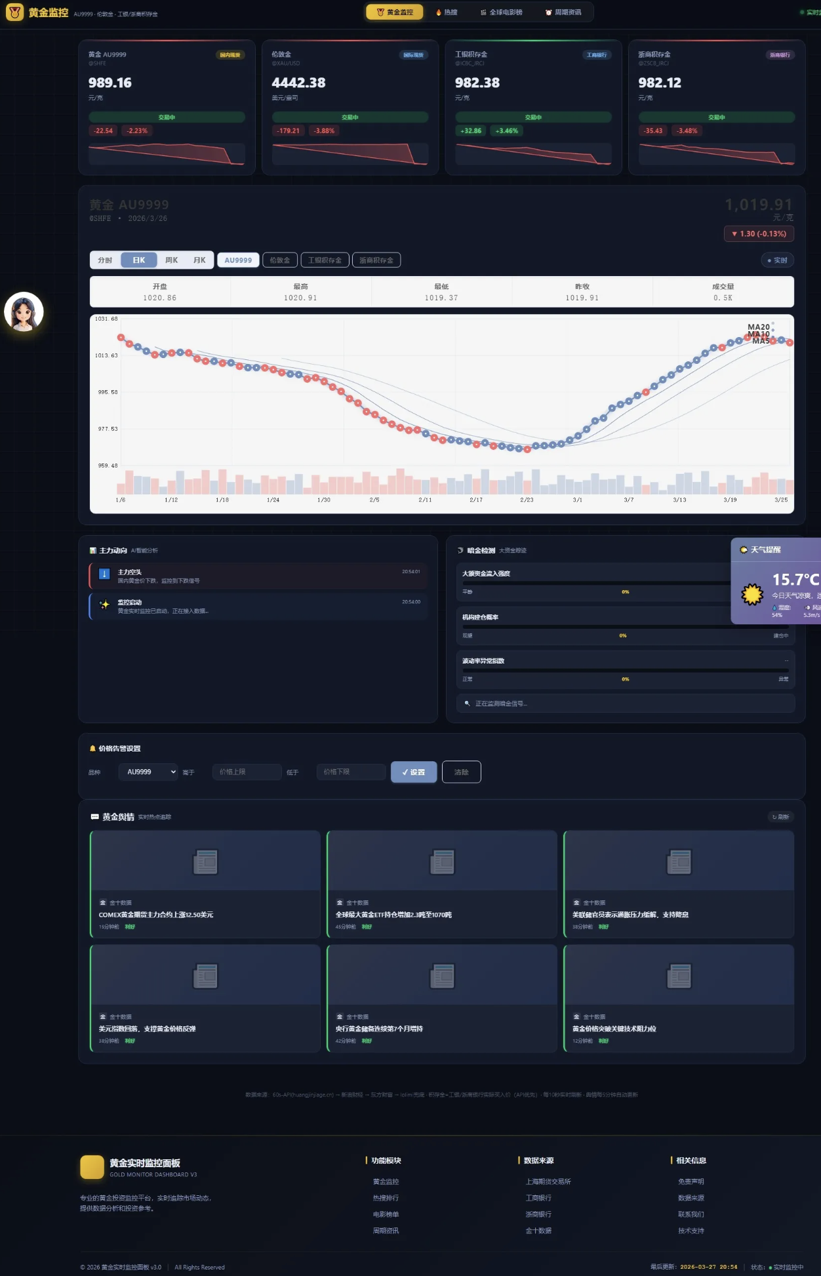Click the sparkle icon beside 监控启动 entry
Screen dimensions: 821x1276
(x=104, y=605)
